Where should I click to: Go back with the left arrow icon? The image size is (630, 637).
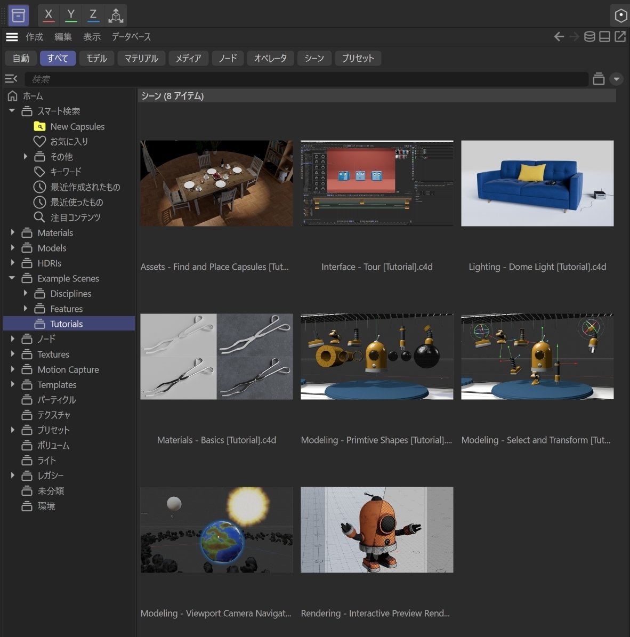click(559, 37)
